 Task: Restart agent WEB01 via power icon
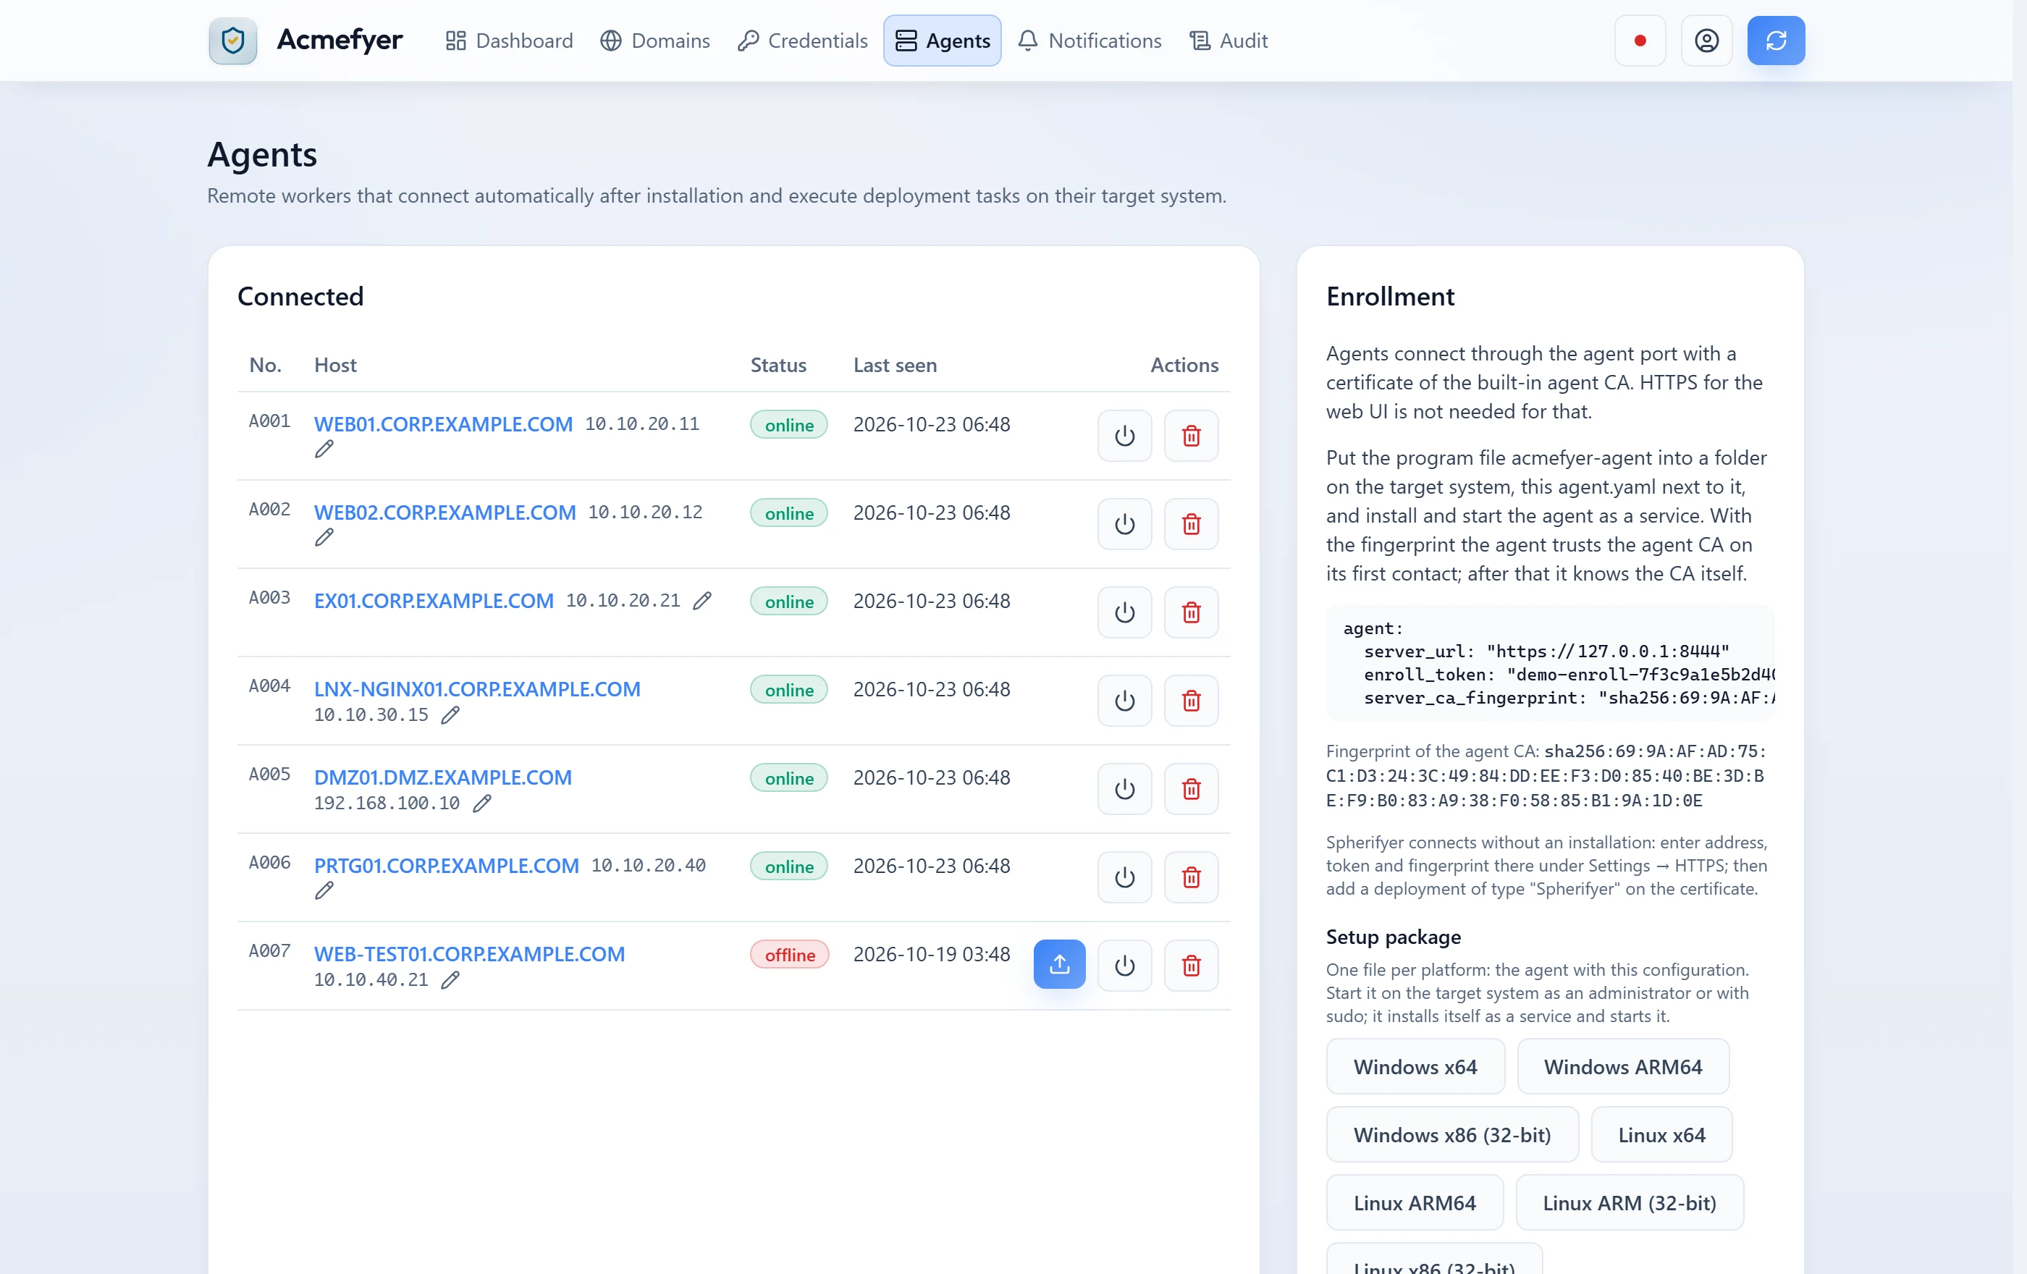point(1124,436)
